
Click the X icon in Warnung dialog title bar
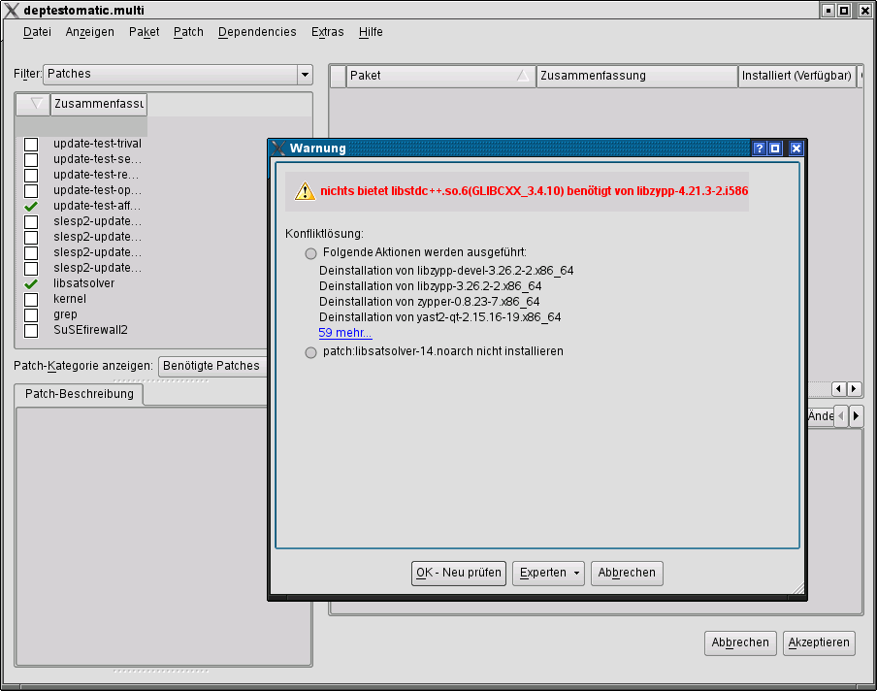(x=278, y=148)
